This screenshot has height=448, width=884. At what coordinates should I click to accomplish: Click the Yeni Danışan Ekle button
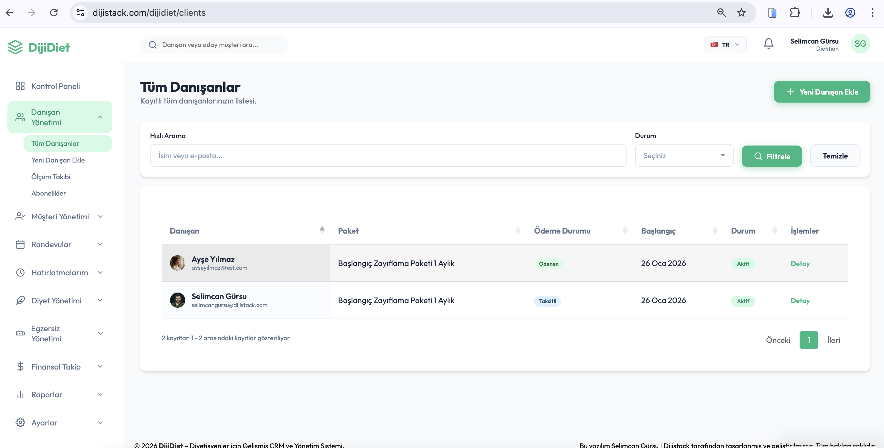coord(822,91)
